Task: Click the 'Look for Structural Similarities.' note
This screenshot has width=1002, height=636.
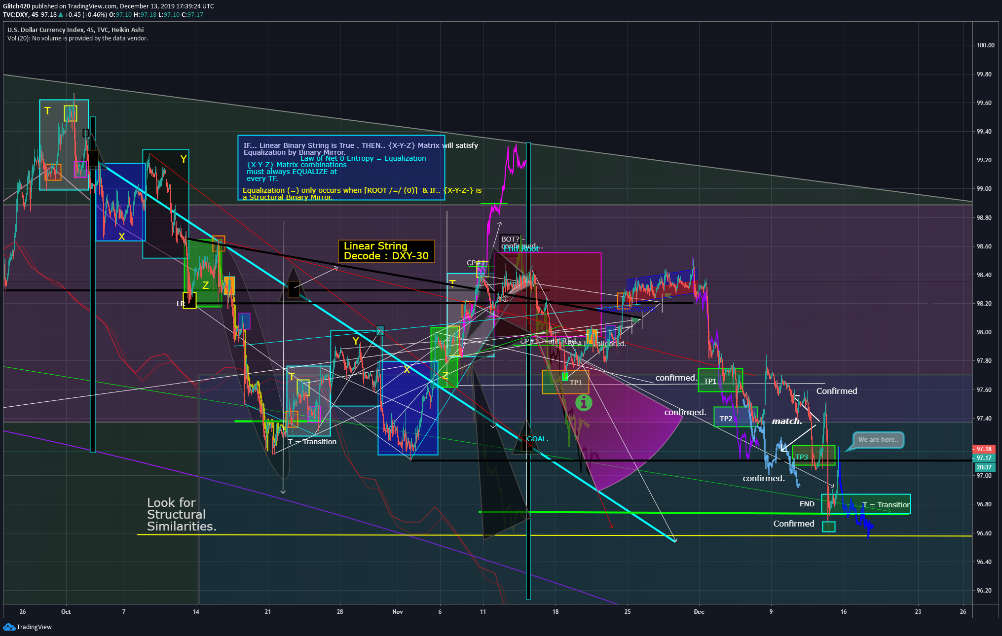Action: [x=182, y=514]
